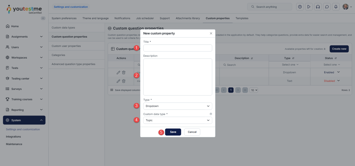Click the info icon beside Custom data type
The width and height of the screenshot is (355, 166).
point(211,114)
